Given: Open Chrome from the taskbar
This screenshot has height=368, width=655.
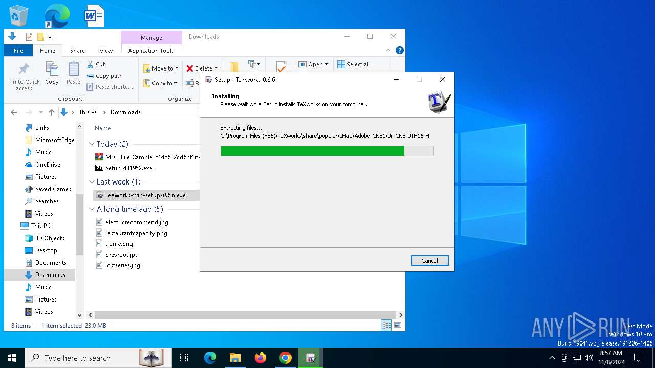Looking at the screenshot, I should (286, 358).
